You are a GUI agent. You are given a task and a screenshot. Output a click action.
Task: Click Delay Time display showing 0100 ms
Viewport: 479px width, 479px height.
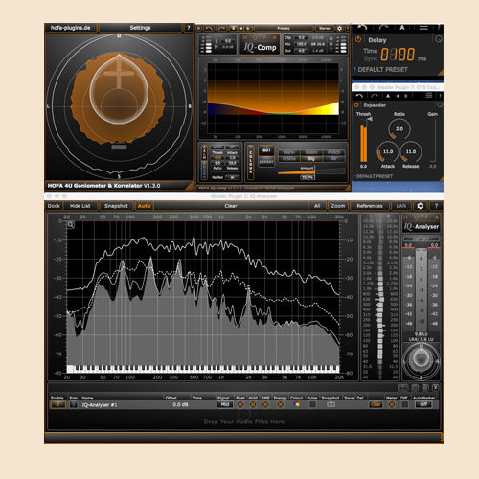[x=398, y=55]
